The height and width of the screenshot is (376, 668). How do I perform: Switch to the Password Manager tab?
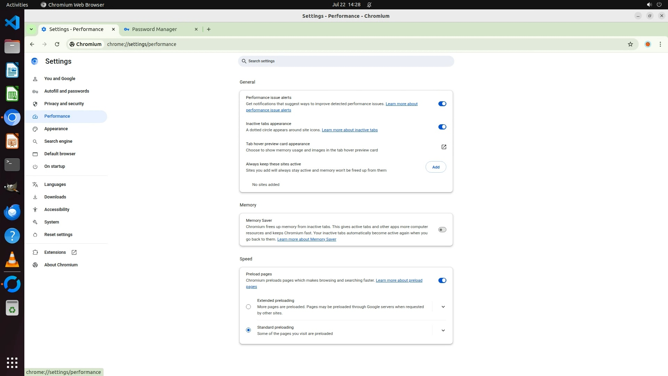[154, 29]
